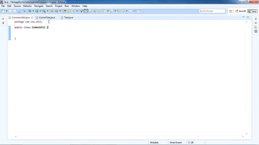The width and height of the screenshot is (259, 145).
Task: Switch to the Test.java tab
Action: [x=68, y=17]
